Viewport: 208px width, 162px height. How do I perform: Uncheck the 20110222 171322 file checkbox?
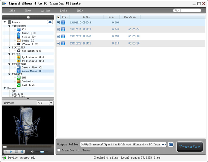pyautogui.click(x=59, y=30)
